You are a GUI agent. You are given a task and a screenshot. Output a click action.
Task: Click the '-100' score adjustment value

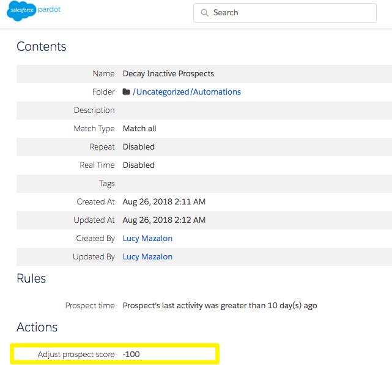131,354
